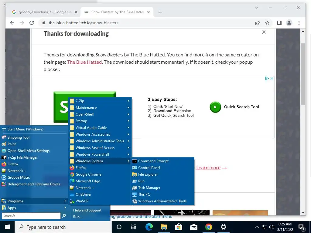Open Task Manager from the submenu
Image resolution: width=311 pixels, height=233 pixels.
tap(163, 188)
